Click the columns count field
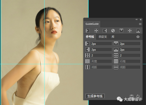 click(101, 55)
